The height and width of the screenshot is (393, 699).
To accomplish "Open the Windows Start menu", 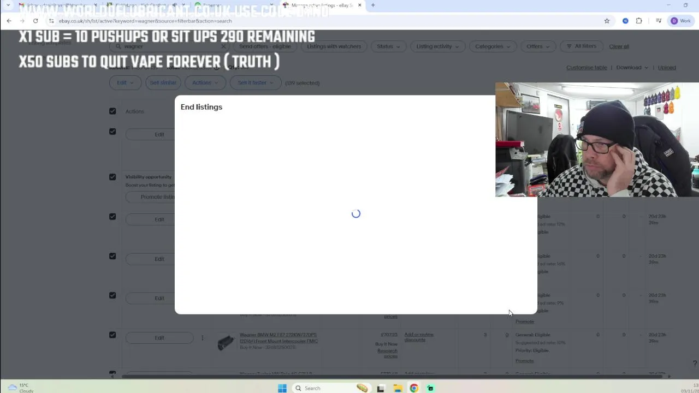I will pos(282,388).
